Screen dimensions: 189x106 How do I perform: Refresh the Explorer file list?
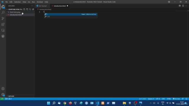(30, 9)
